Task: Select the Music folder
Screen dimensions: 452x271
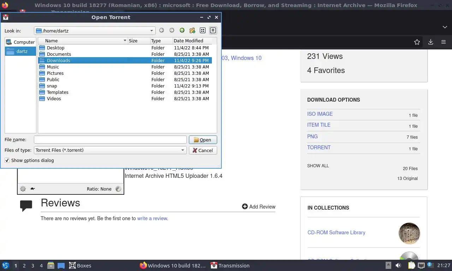Action: pos(125,67)
